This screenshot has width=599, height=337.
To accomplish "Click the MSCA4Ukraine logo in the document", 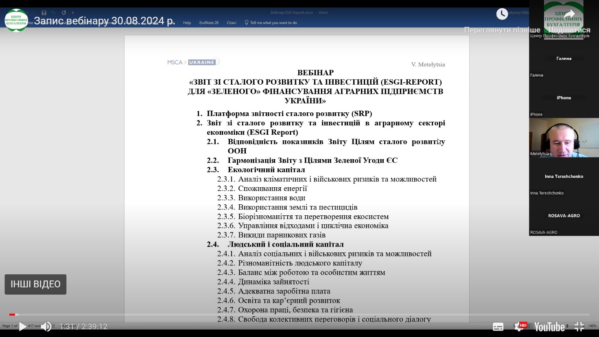I will pos(193,62).
